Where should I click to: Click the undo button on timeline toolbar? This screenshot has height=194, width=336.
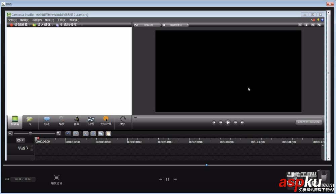(x=68, y=134)
